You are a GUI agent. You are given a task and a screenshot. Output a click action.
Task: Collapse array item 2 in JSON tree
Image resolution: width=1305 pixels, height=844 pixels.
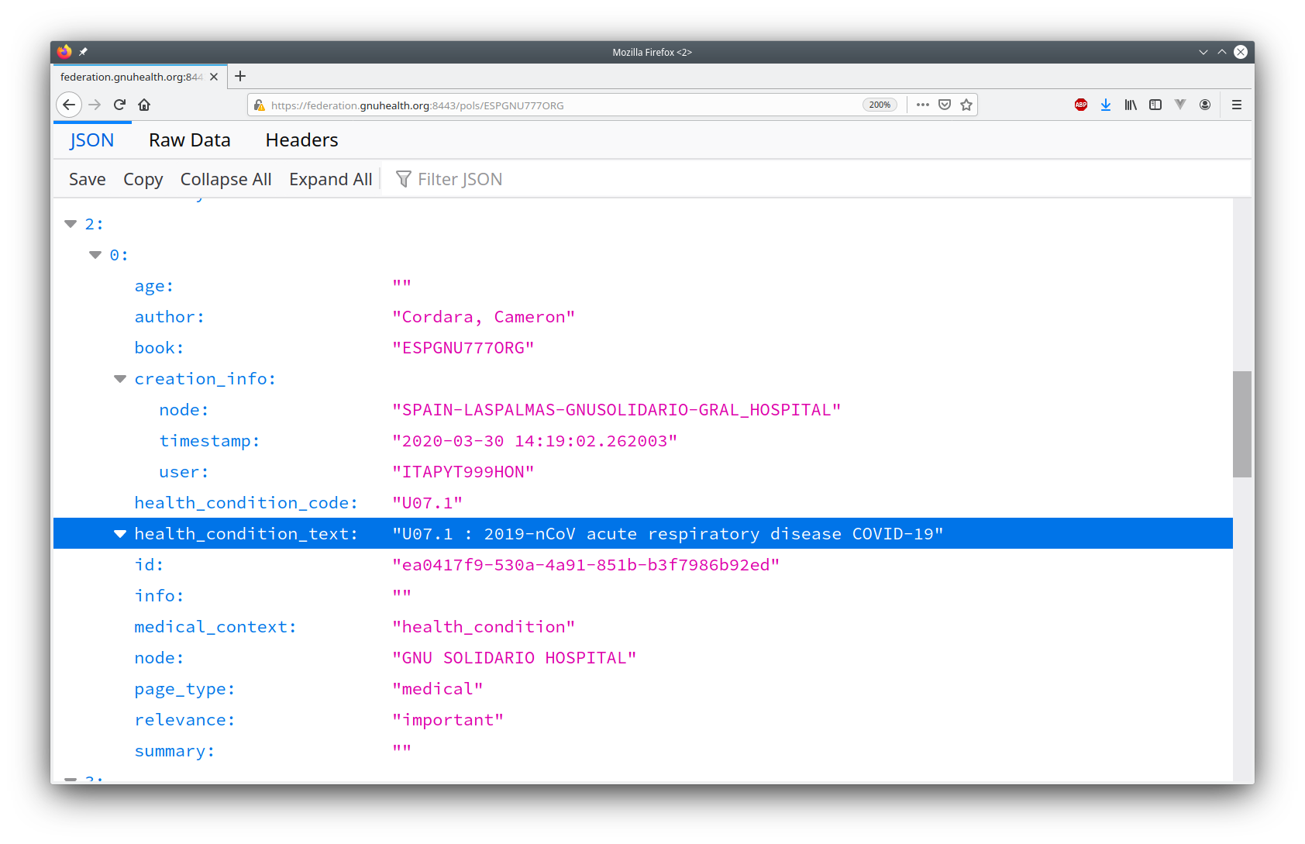click(71, 224)
